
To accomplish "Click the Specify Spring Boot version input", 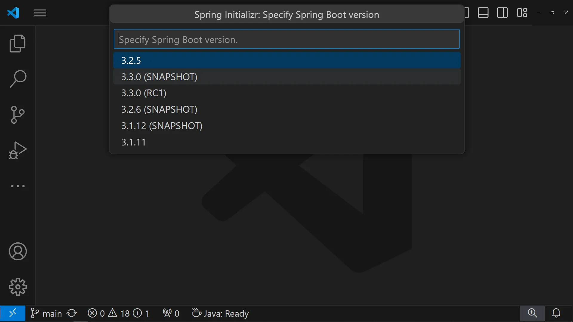I will click(286, 39).
